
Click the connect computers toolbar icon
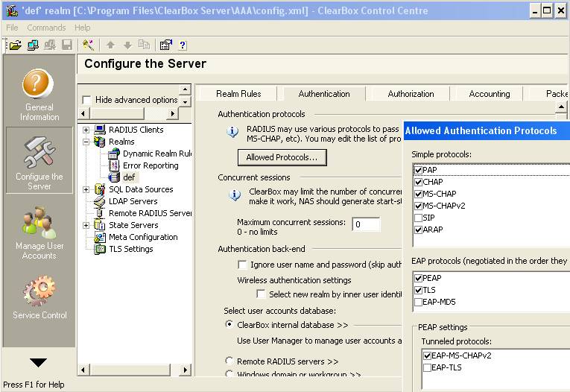coord(33,45)
